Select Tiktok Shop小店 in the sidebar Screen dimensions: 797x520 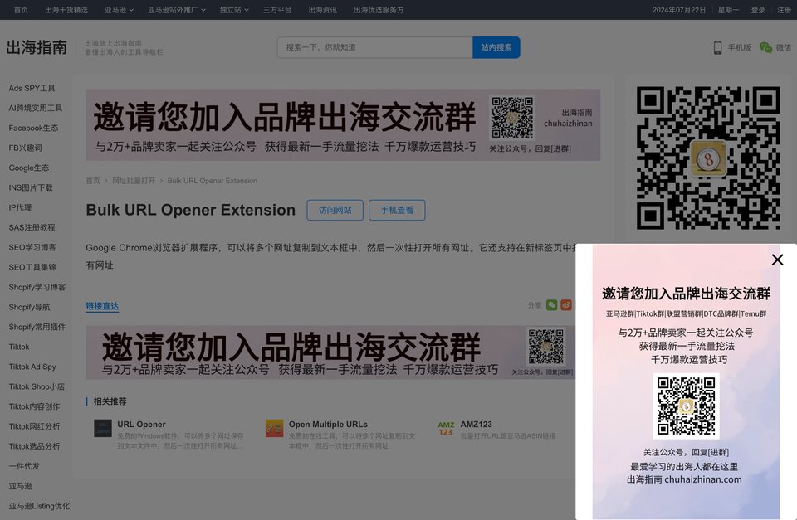pyautogui.click(x=37, y=386)
